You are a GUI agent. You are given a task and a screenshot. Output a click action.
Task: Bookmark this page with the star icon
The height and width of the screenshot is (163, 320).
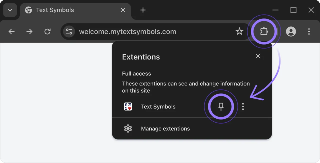(239, 31)
